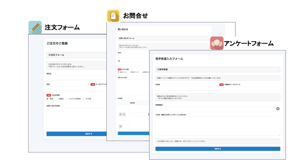Click the minus icon in the お問い合わせ table
The image size is (291, 163).
click(124, 114)
